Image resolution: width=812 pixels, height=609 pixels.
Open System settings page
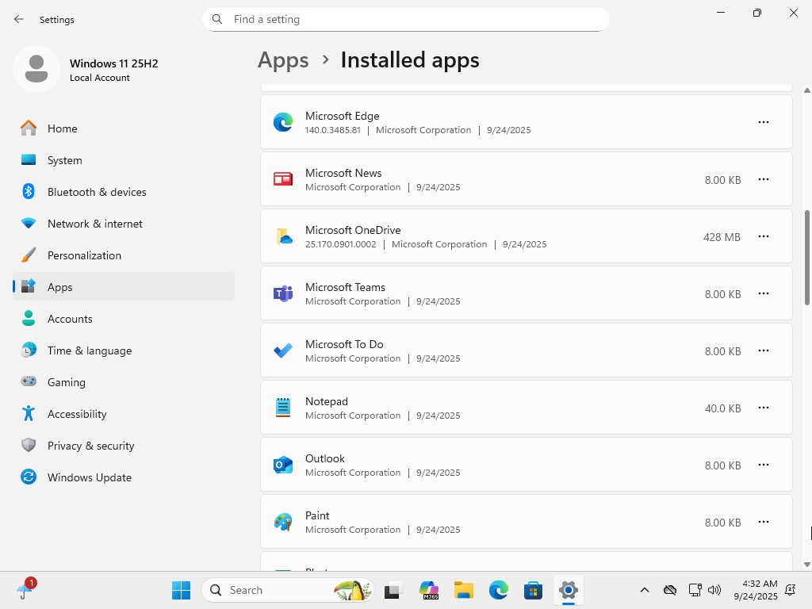coord(124,160)
